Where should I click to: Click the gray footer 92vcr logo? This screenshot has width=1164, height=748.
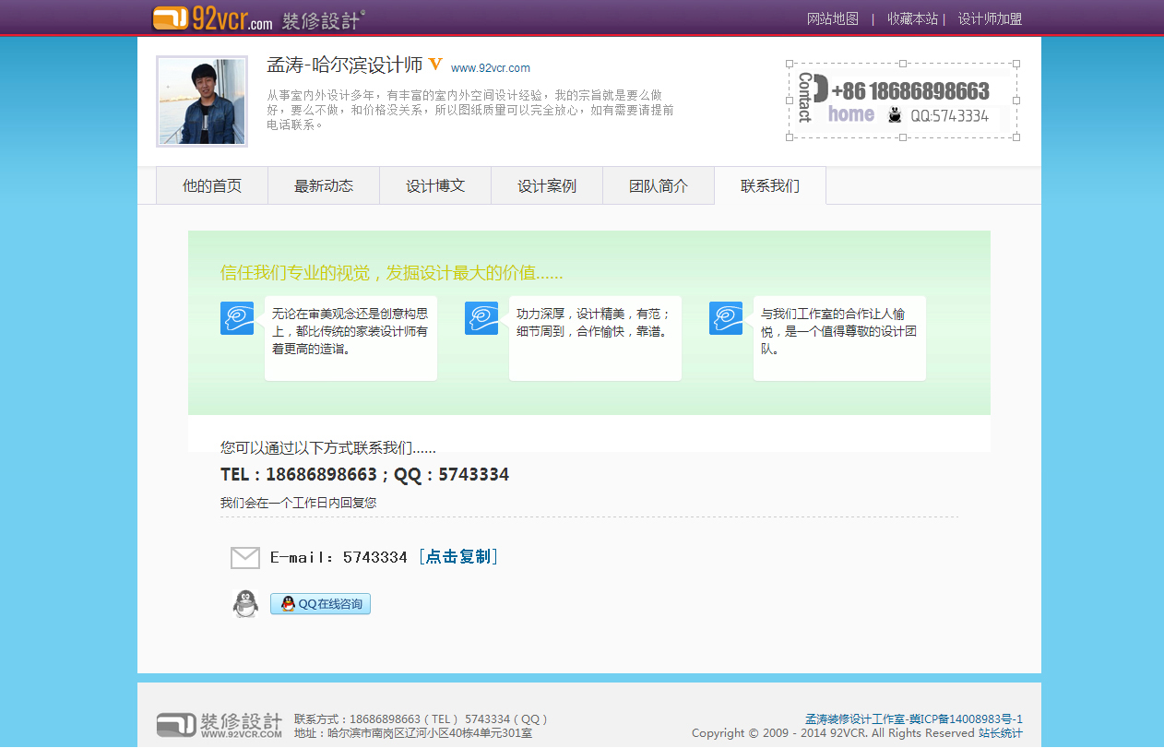coord(219,724)
